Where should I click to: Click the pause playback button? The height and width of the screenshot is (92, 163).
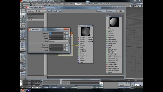pyautogui.click(x=137, y=85)
